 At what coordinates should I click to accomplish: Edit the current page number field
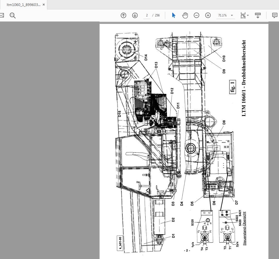[x=147, y=15]
